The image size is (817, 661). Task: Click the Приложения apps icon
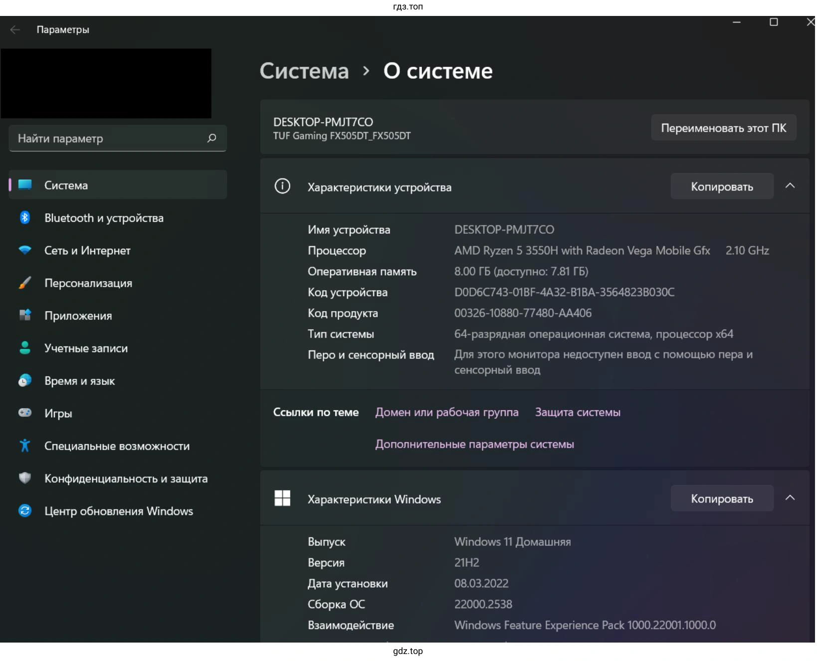click(x=25, y=315)
